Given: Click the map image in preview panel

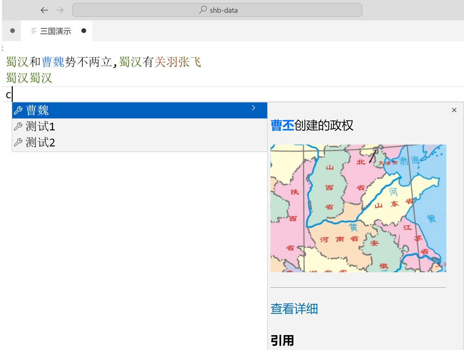Looking at the screenshot, I should click(x=358, y=208).
